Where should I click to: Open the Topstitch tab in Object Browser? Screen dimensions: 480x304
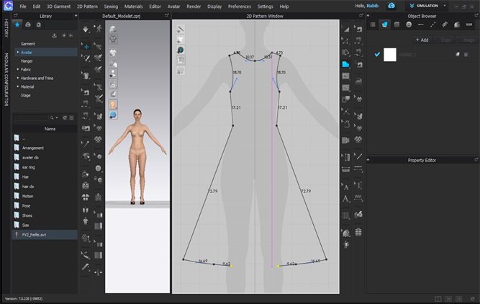(433, 24)
